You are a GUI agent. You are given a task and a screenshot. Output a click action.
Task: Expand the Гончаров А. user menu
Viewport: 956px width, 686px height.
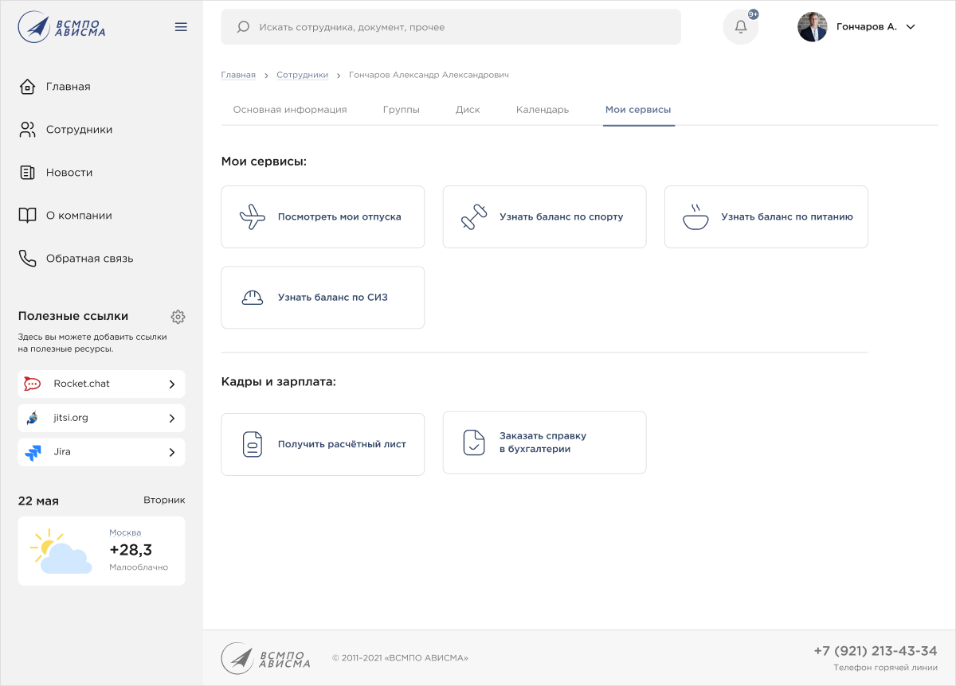(911, 27)
